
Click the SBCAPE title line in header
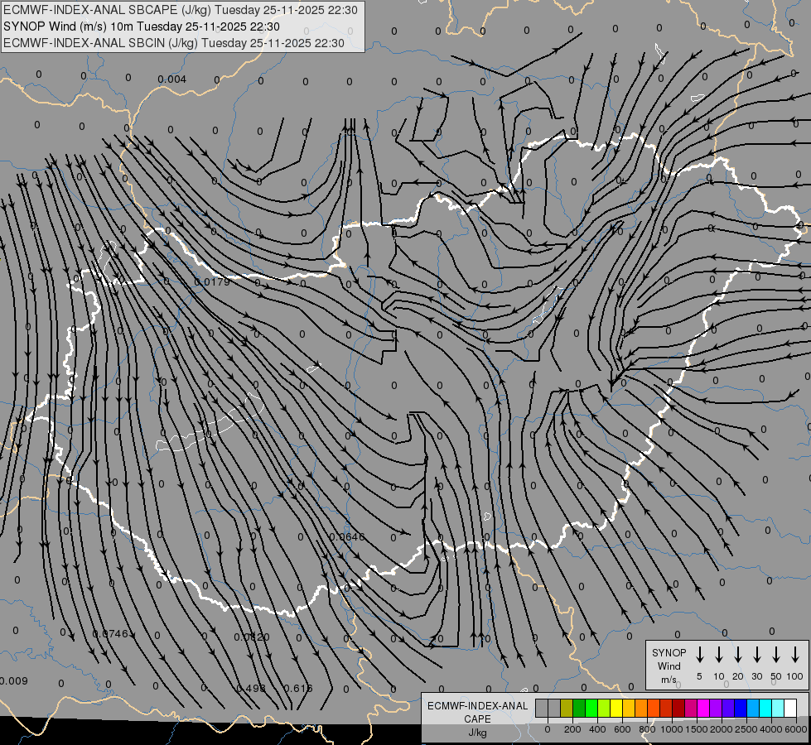pos(181,10)
